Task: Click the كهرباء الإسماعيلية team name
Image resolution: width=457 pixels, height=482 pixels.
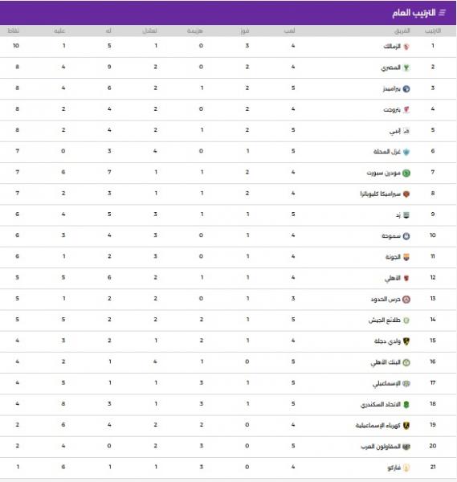Action: [x=378, y=426]
